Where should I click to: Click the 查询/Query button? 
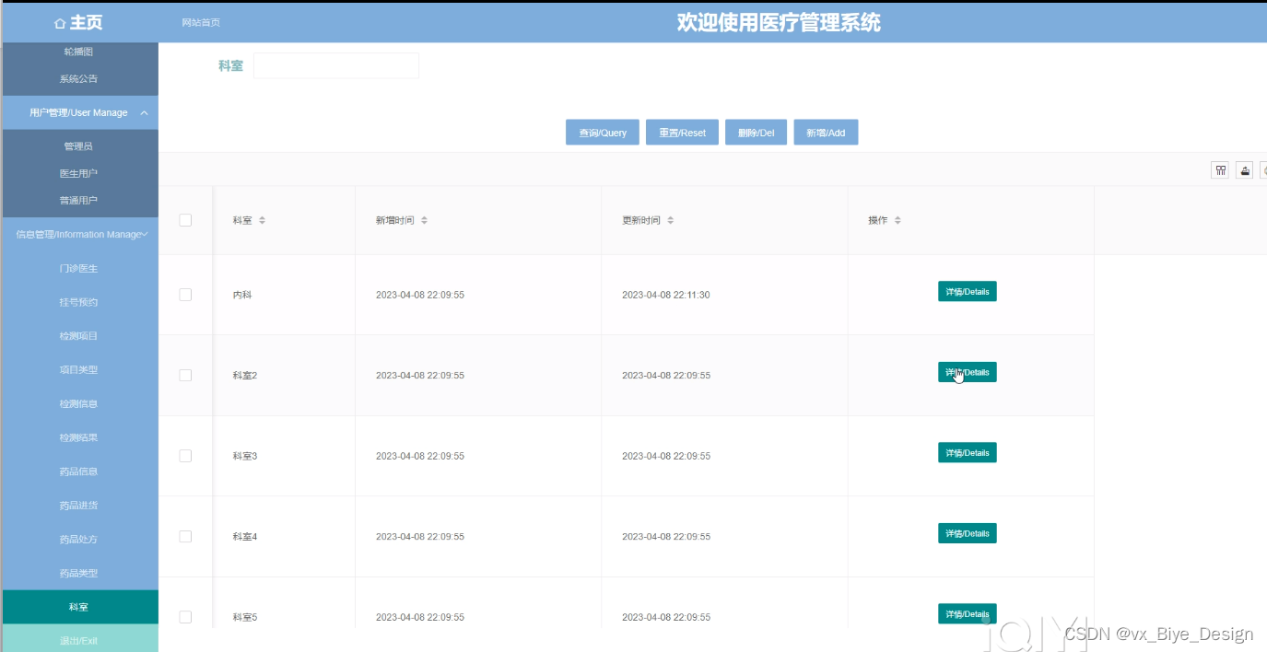(x=603, y=133)
